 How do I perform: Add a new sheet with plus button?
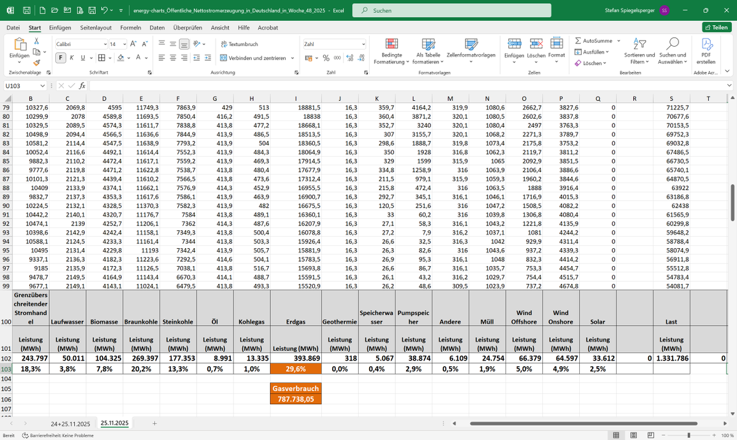click(x=154, y=423)
